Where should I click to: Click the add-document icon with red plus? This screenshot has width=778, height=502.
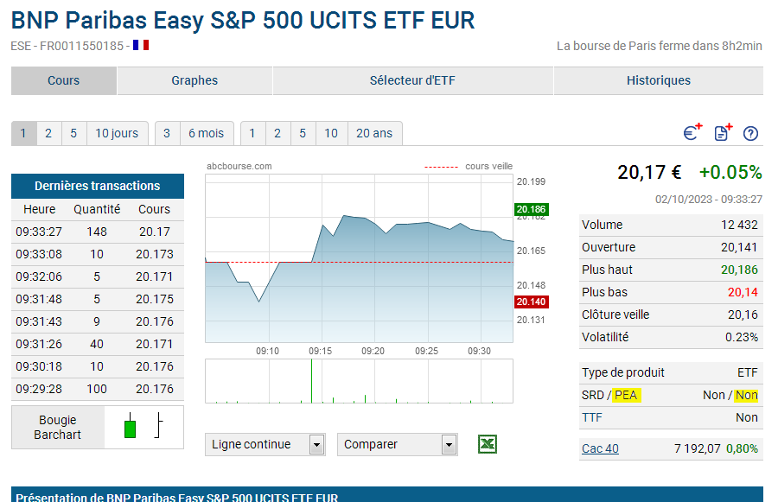point(723,133)
